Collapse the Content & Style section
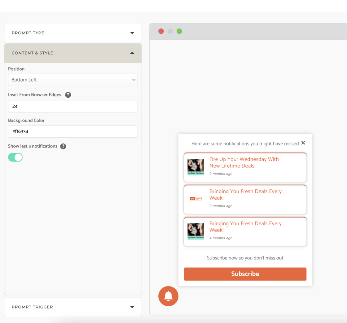 point(73,53)
